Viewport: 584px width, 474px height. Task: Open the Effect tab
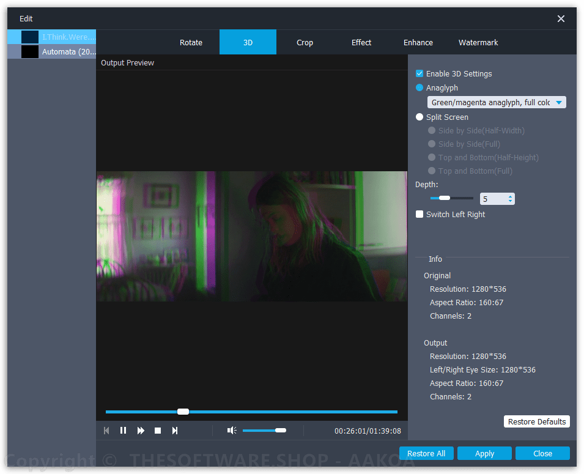(361, 42)
